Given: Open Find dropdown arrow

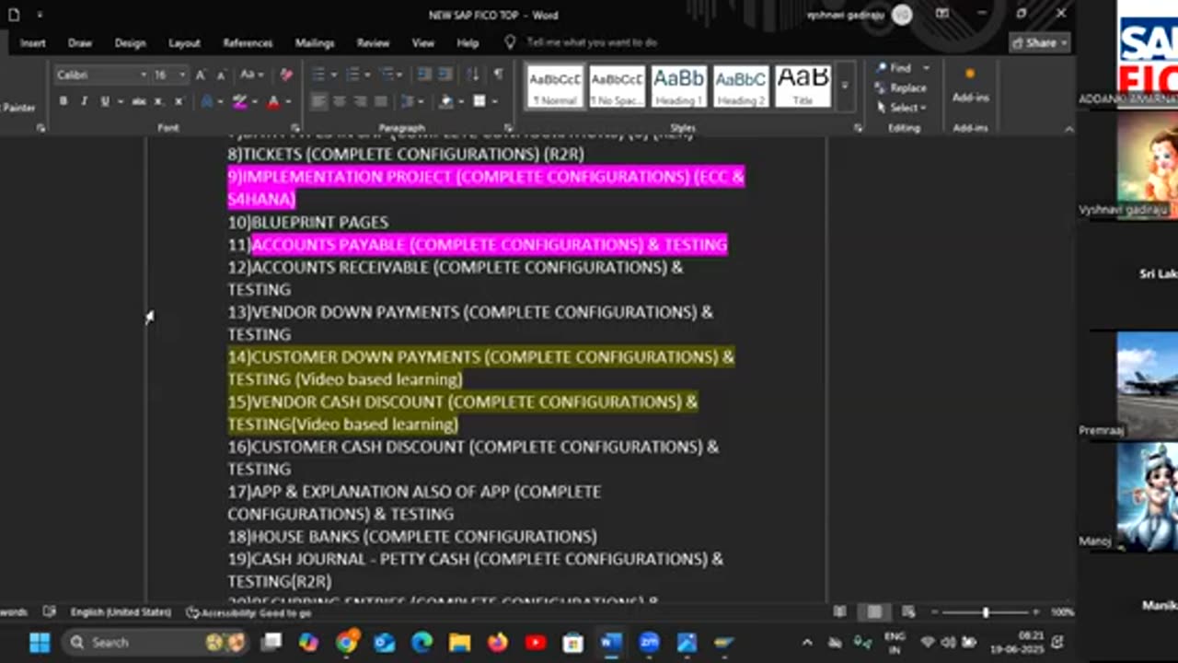Looking at the screenshot, I should coord(926,68).
